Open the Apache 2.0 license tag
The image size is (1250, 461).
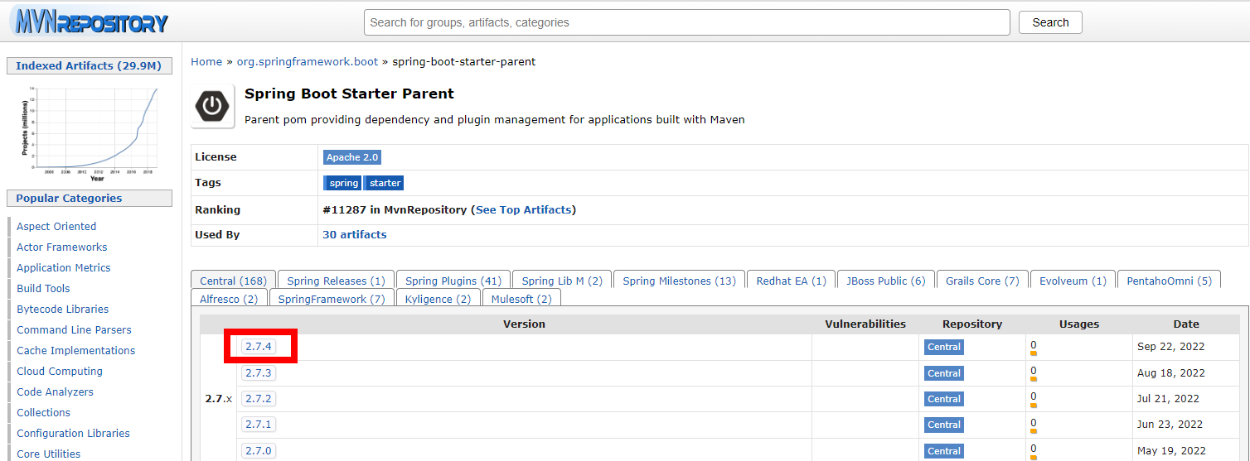(352, 157)
